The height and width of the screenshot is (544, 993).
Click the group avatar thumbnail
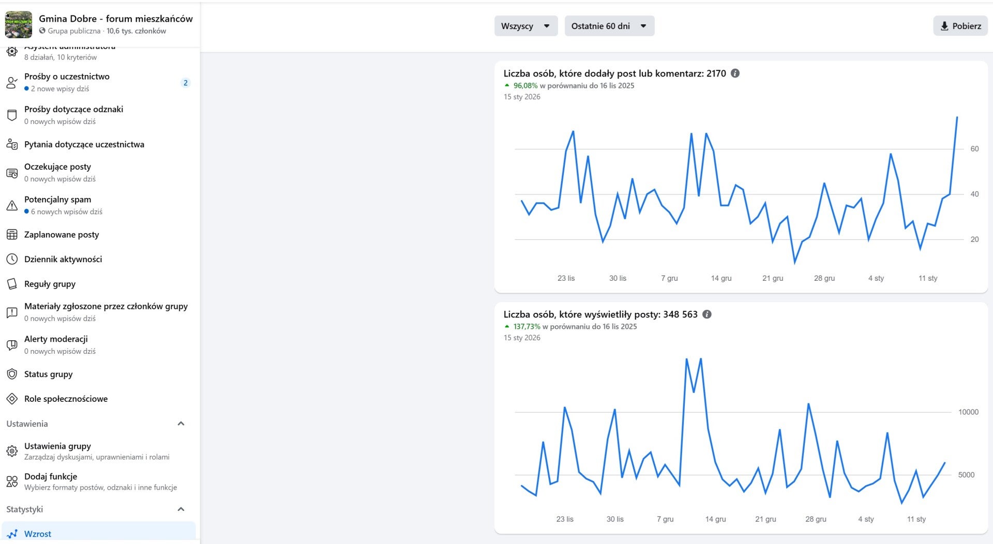pos(19,24)
